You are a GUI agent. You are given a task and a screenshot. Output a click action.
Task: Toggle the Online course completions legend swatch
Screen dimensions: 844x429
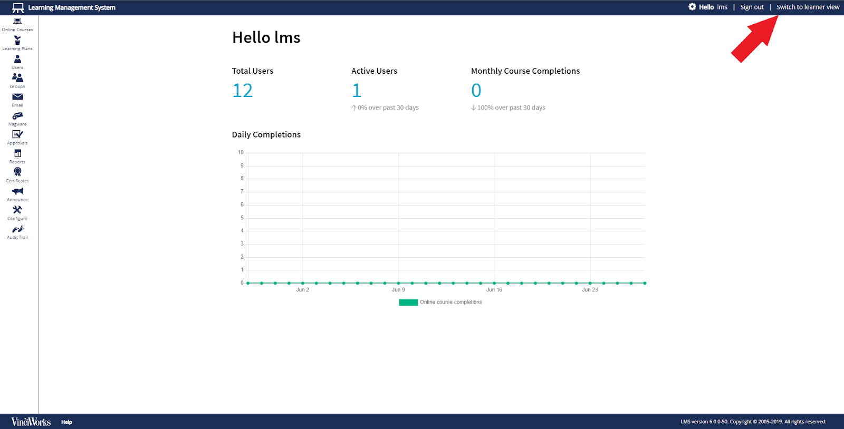click(x=408, y=303)
